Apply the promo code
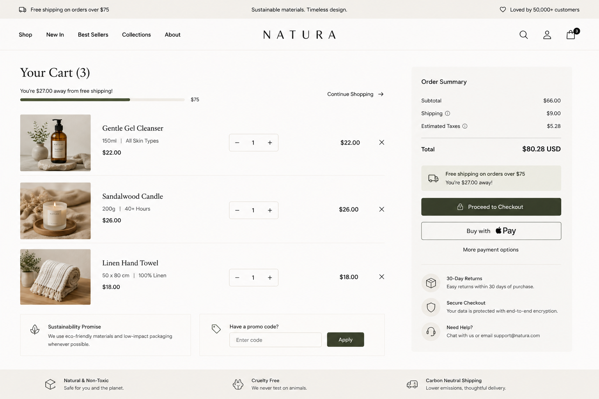The width and height of the screenshot is (599, 399). pos(346,340)
